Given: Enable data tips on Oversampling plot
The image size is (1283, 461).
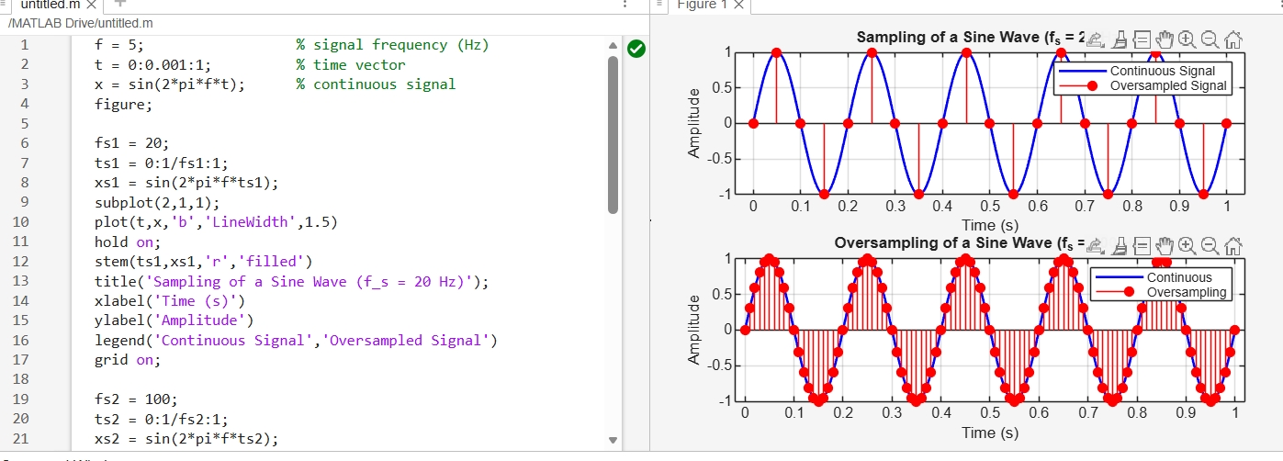Looking at the screenshot, I should [x=1142, y=245].
